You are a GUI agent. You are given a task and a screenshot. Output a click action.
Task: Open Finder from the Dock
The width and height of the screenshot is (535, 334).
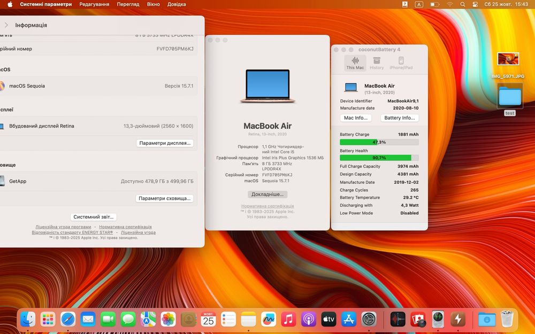click(28, 320)
